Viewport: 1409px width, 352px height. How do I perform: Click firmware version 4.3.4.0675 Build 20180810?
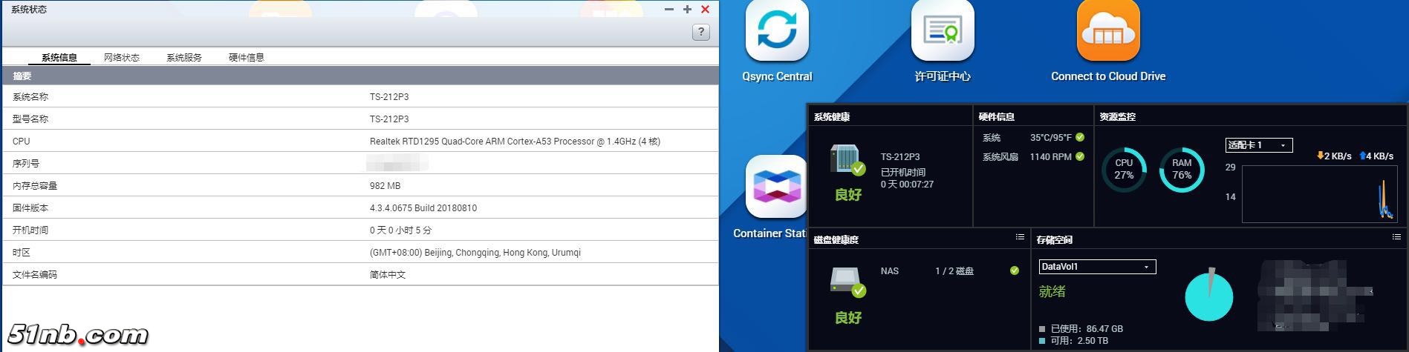click(423, 207)
